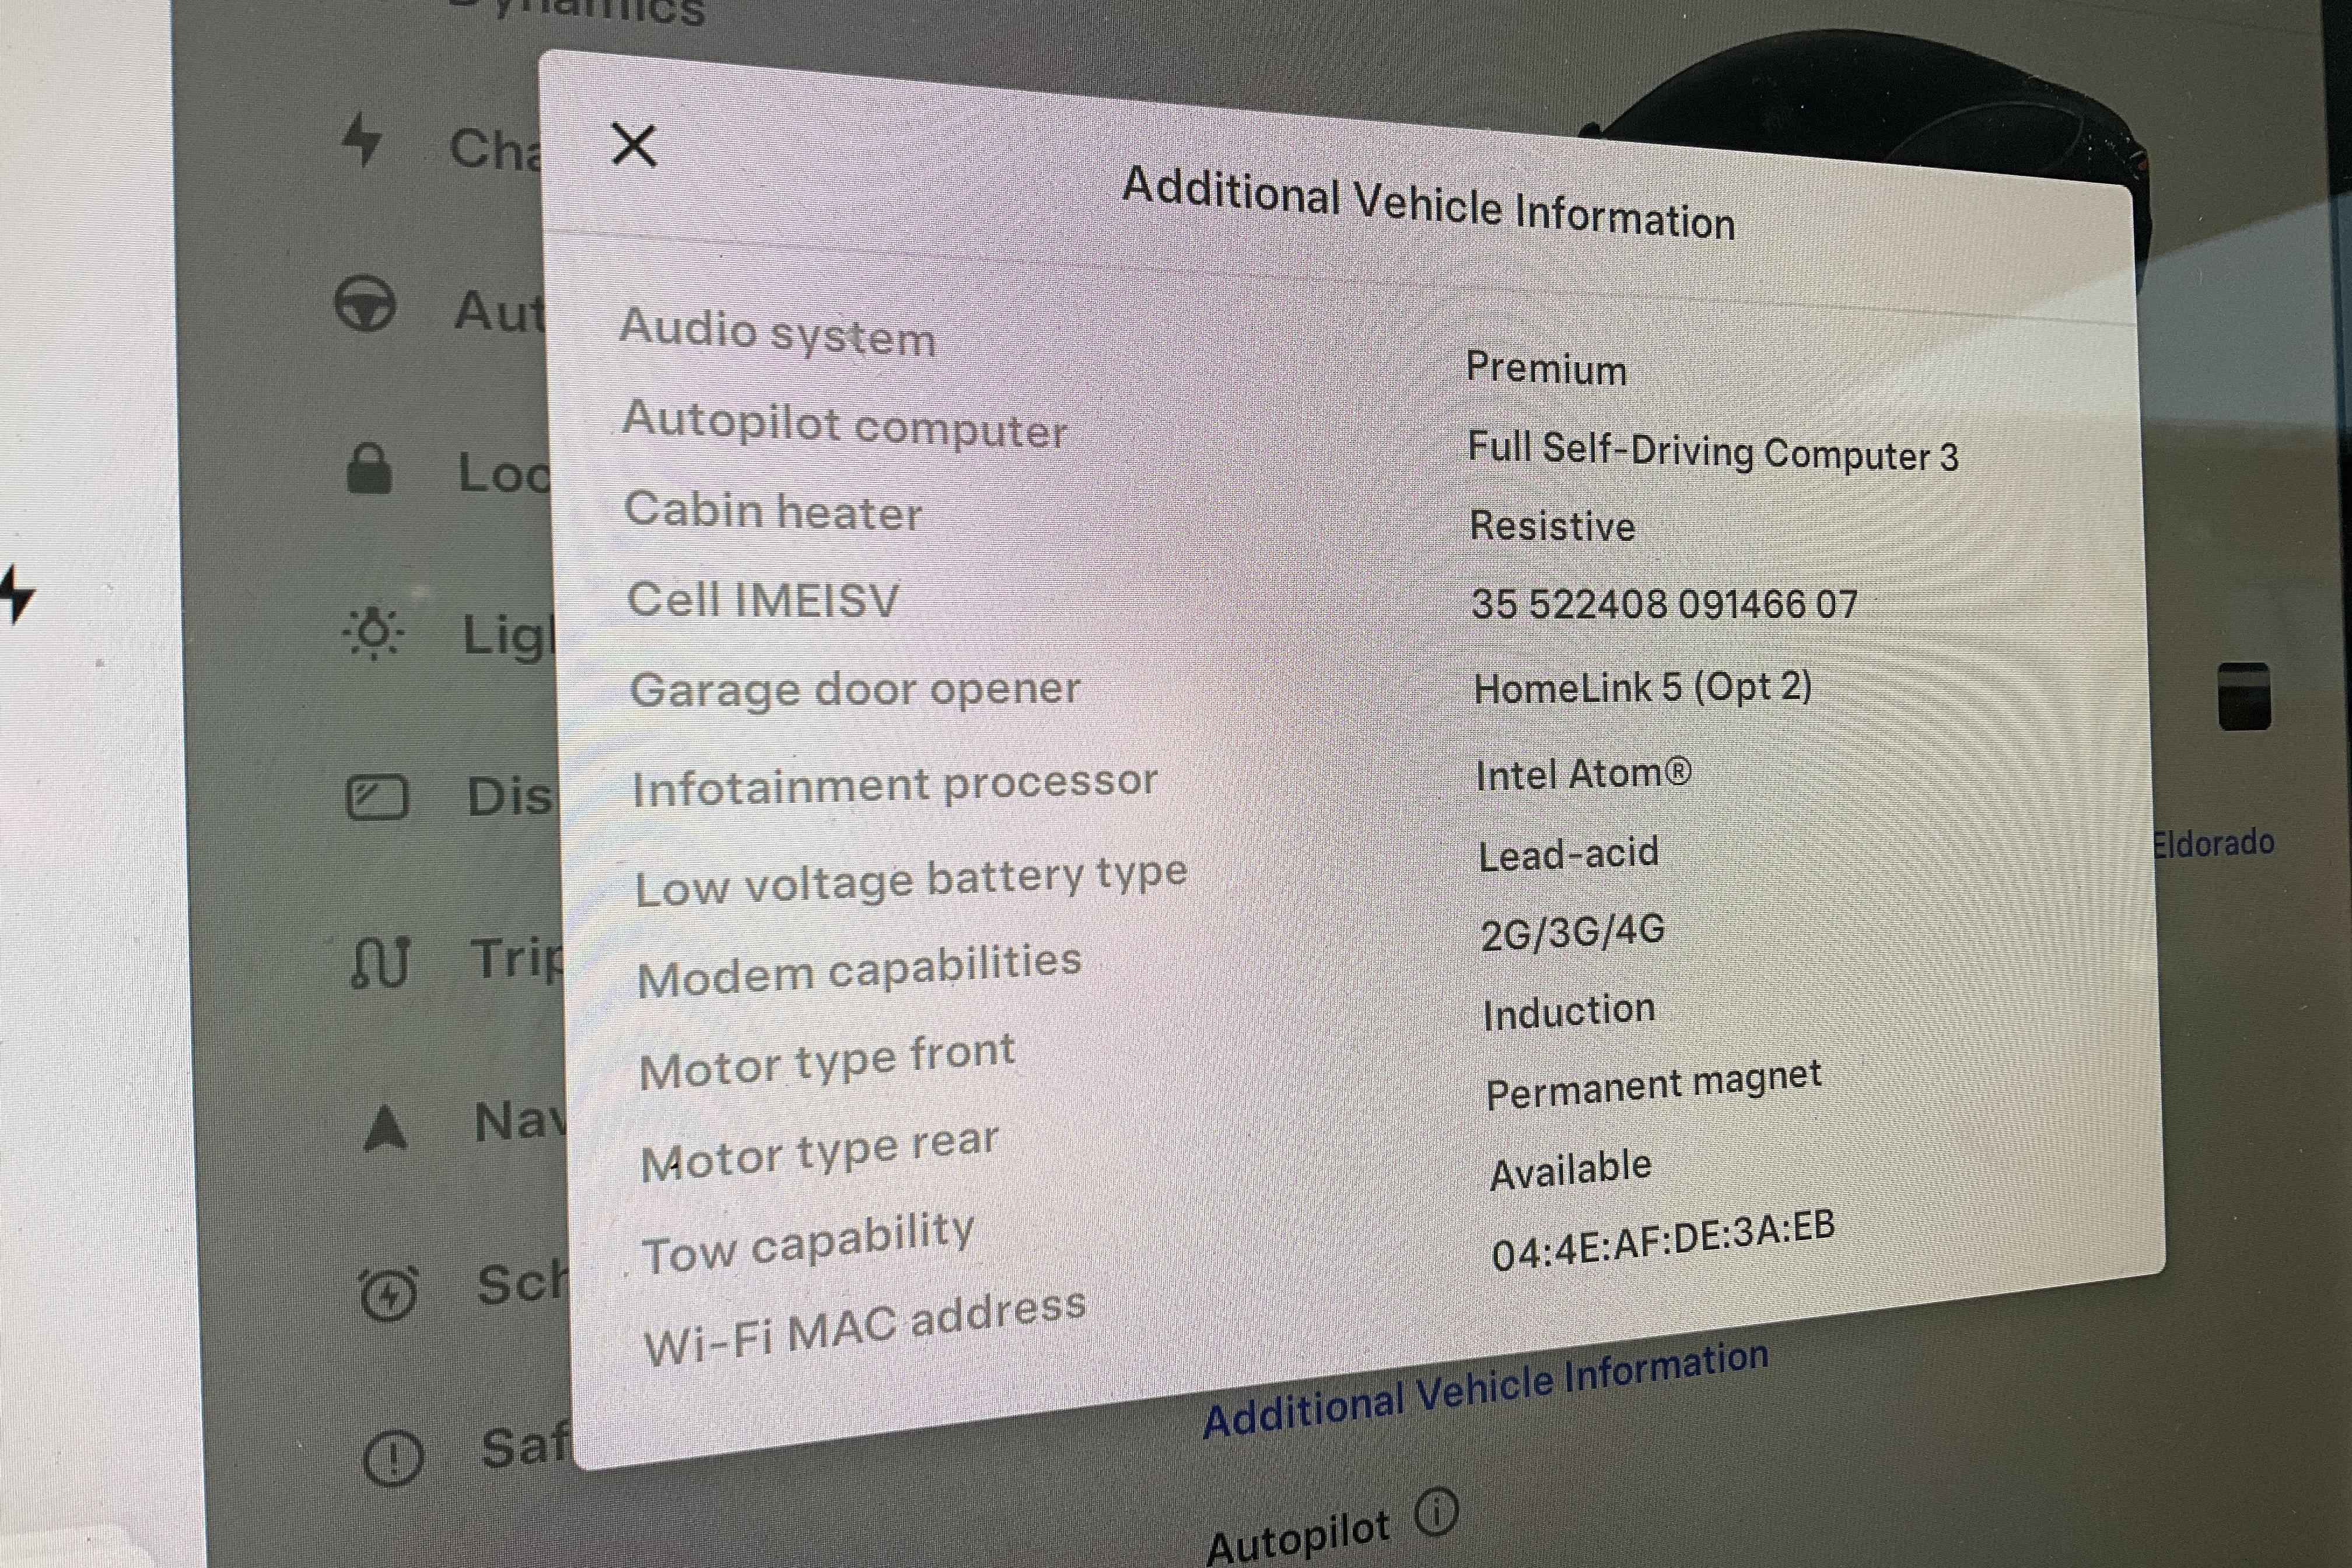This screenshot has height=1568, width=2352.
Task: Select the Lights sun icon
Action: point(373,633)
